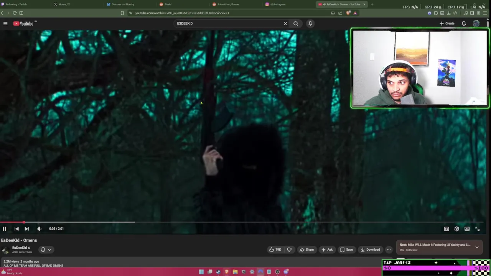Image resolution: width=491 pixels, height=276 pixels.
Task: Open the channel notification bell dropdown
Action: pyautogui.click(x=46, y=250)
